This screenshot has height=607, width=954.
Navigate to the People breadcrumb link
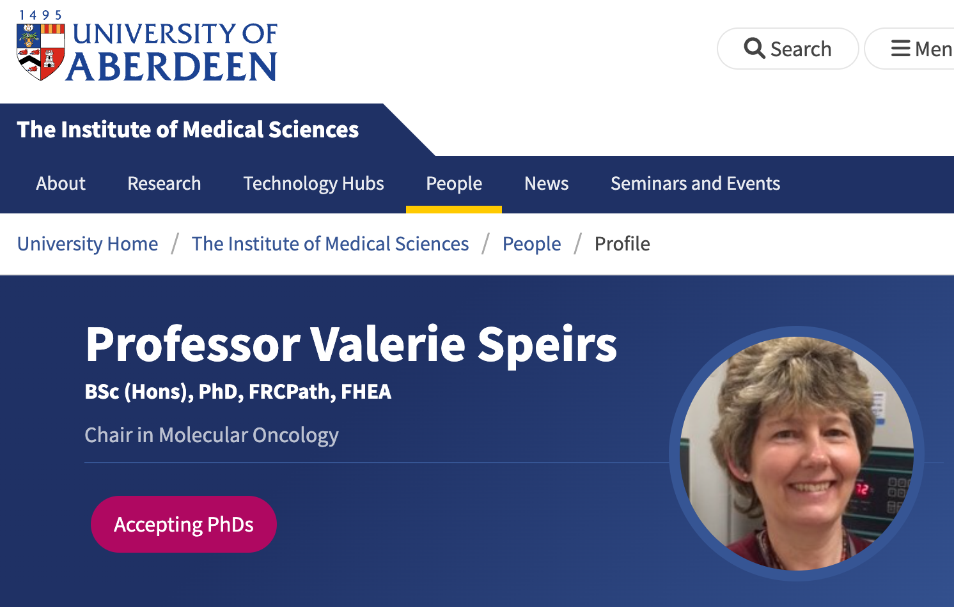(531, 244)
